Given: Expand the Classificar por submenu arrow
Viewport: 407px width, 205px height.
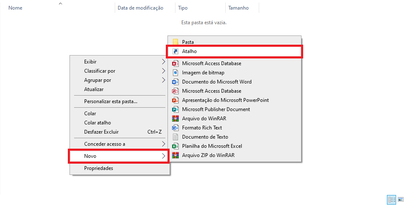Looking at the screenshot, I should 163,71.
